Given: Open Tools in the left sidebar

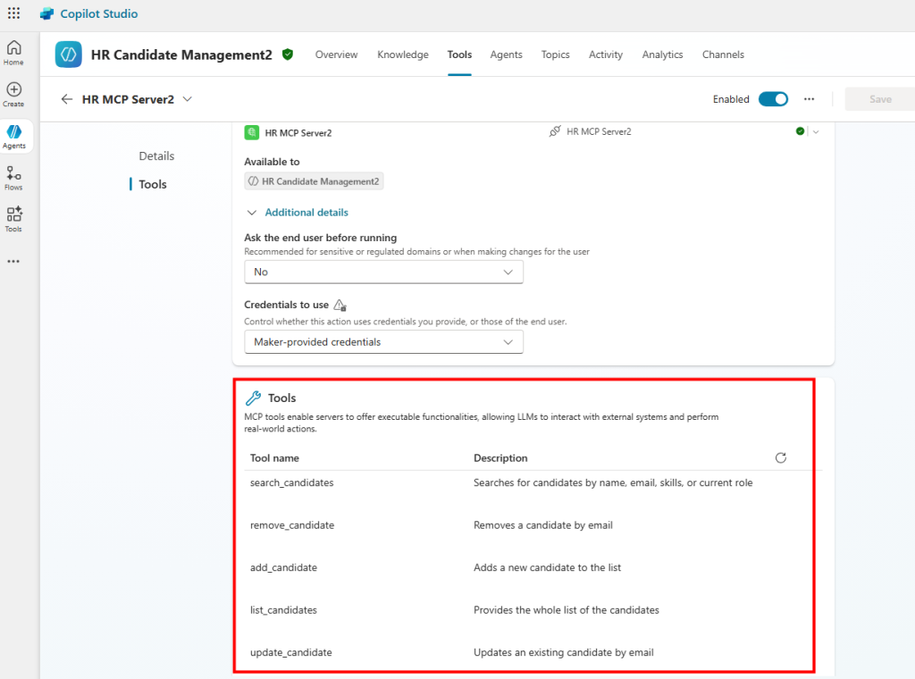Looking at the screenshot, I should (x=13, y=219).
